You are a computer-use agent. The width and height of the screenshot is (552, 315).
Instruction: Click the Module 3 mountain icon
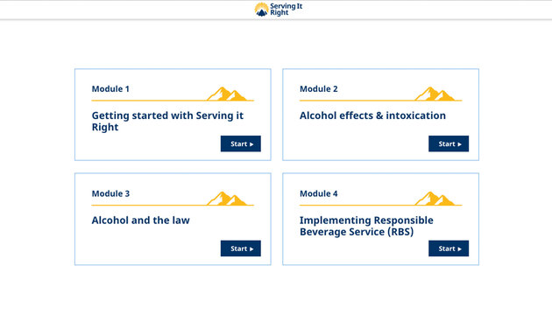coord(228,199)
